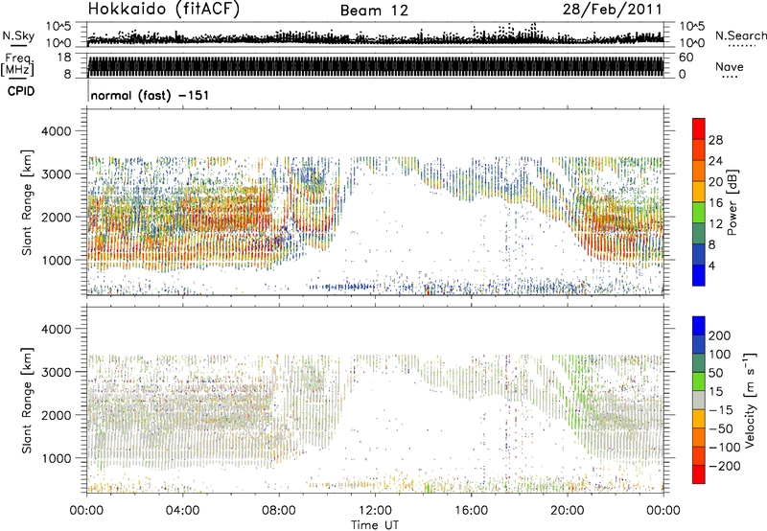The width and height of the screenshot is (767, 531).
Task: Click '1000' on the velocity panel range axis
Action: tap(57, 458)
